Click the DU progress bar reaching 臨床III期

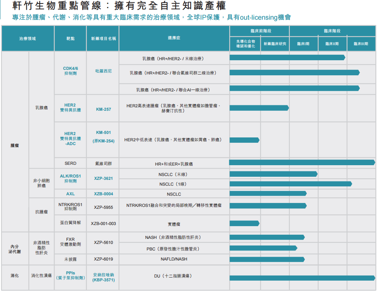(302, 278)
